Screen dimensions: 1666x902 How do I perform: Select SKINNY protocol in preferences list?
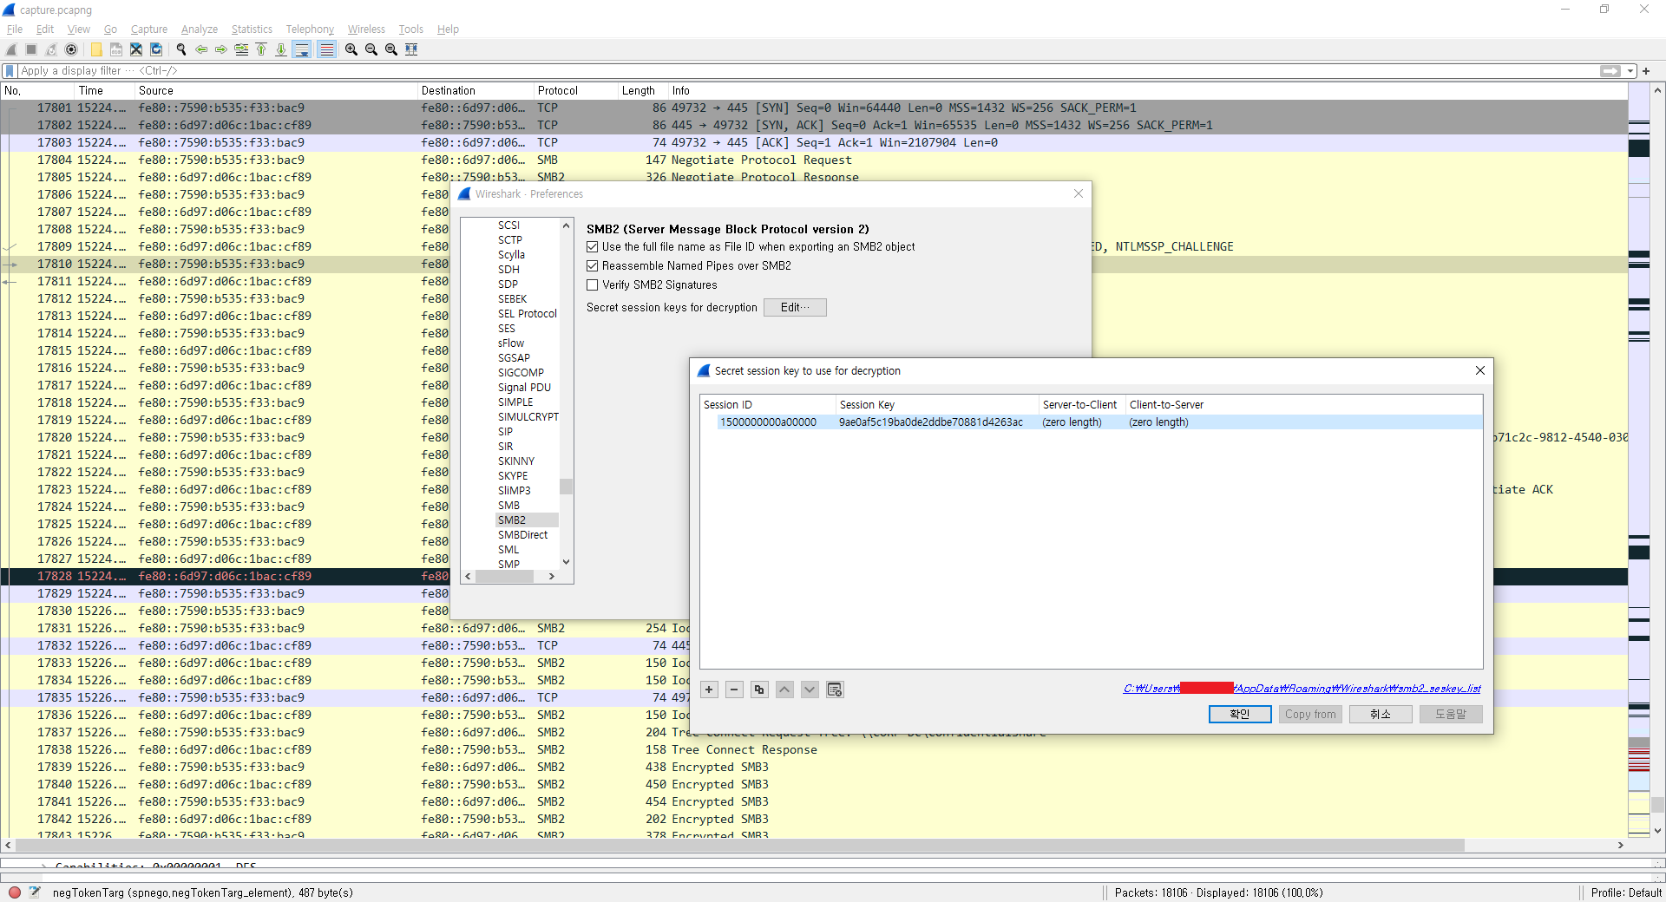516,461
